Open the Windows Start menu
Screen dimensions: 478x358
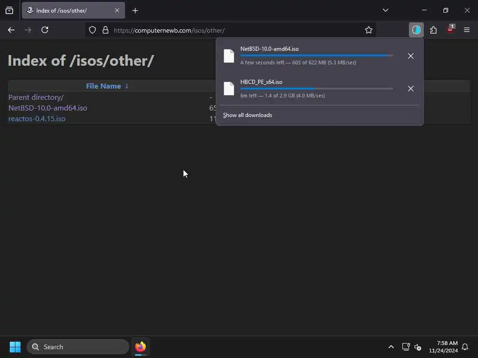click(x=15, y=347)
